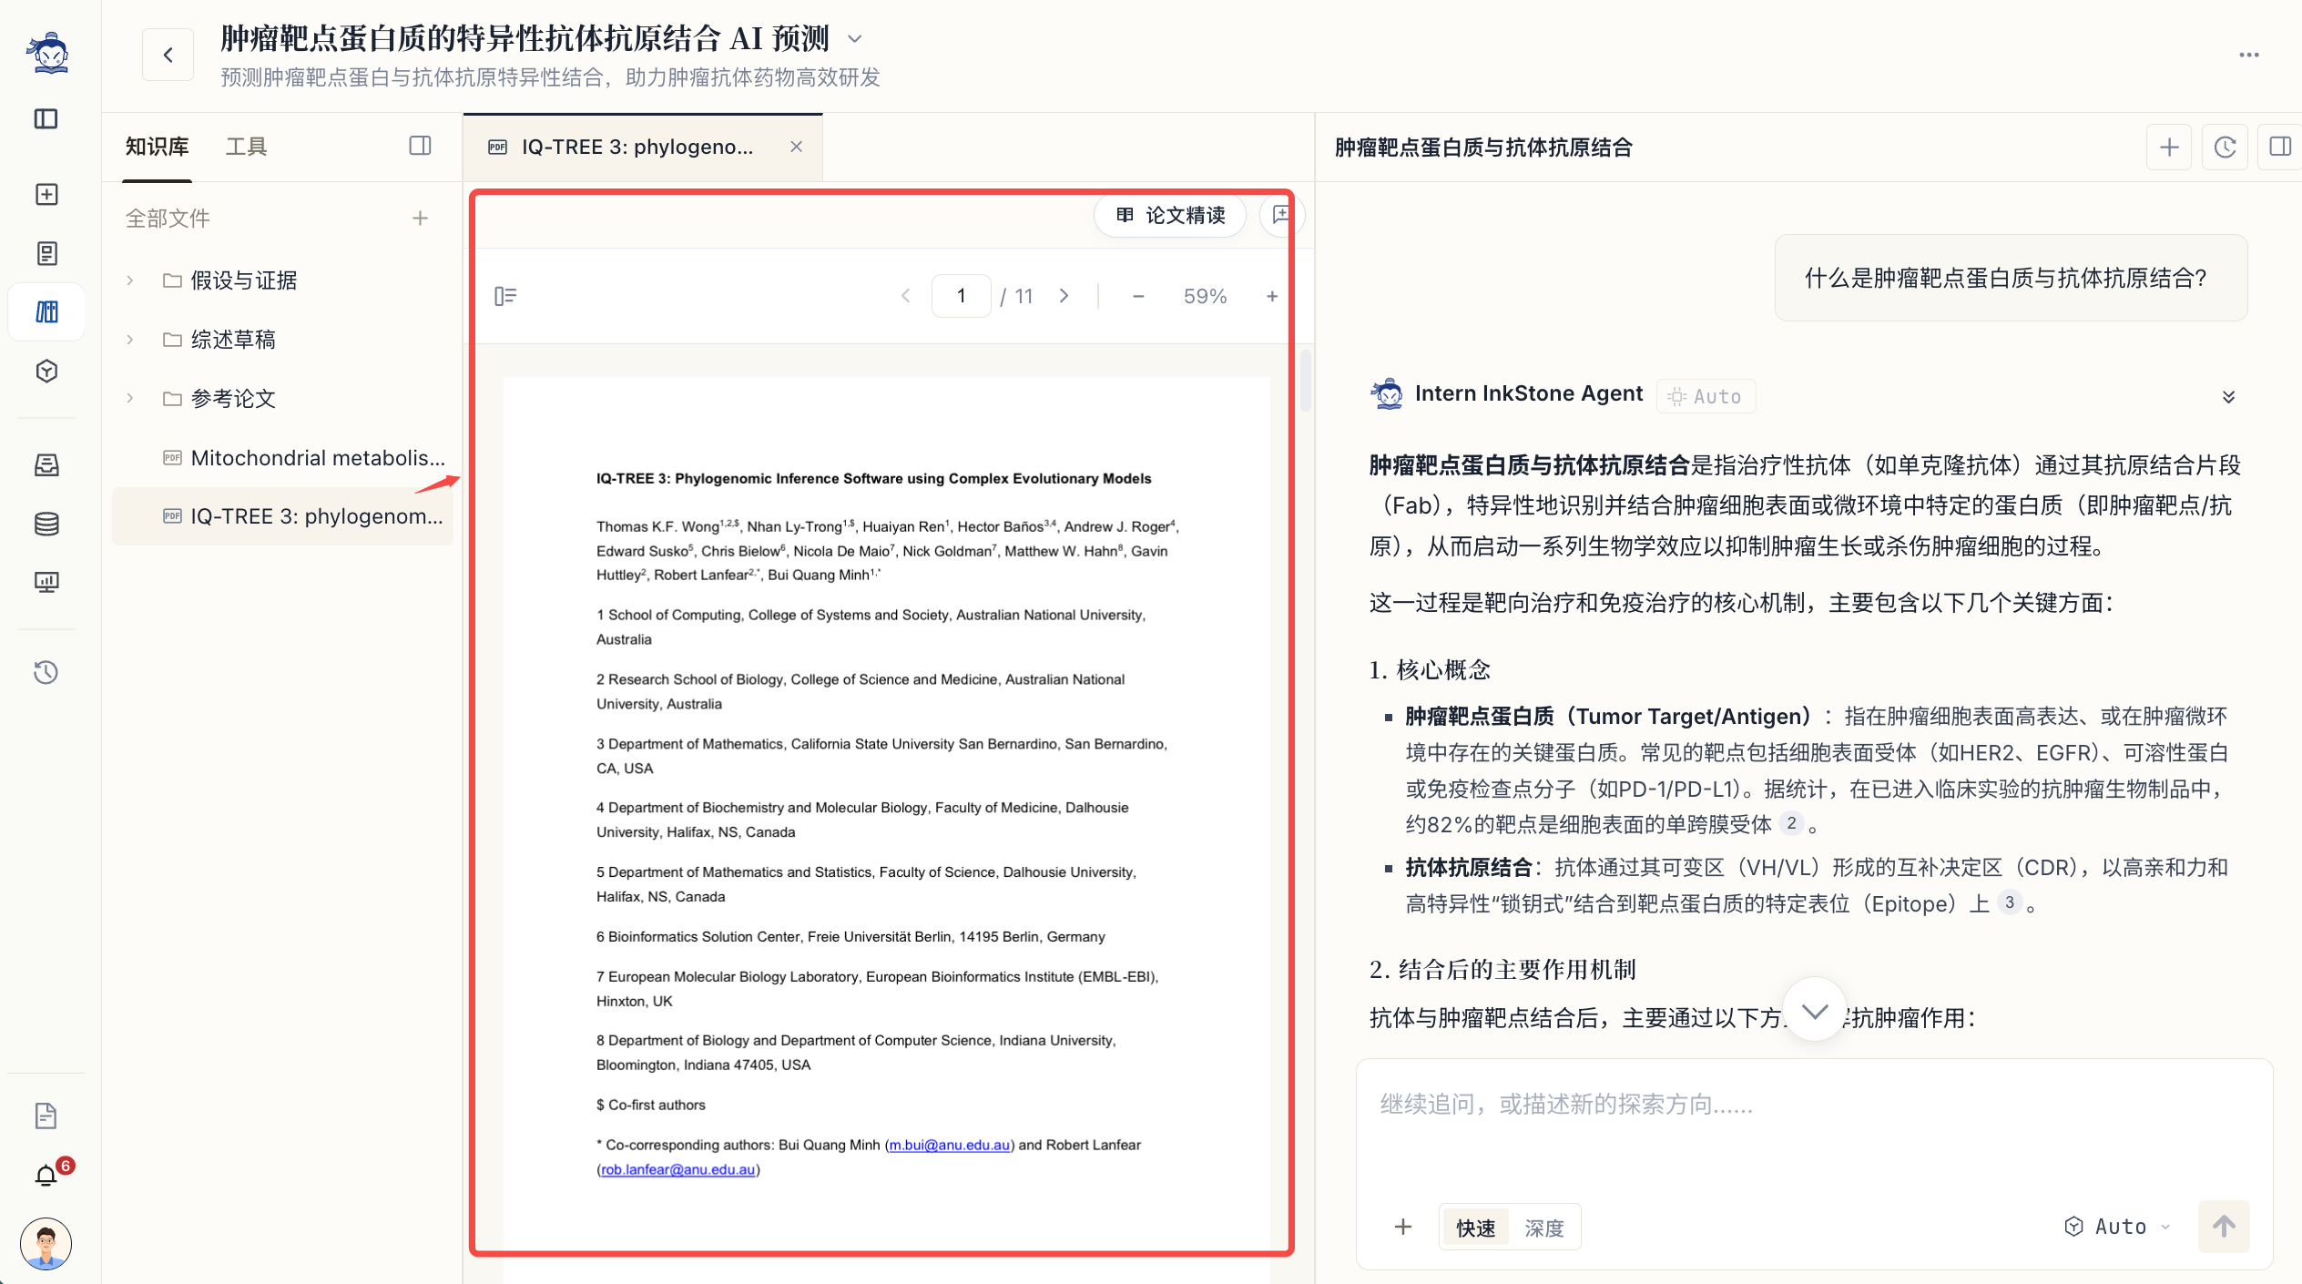This screenshot has width=2302, height=1284.
Task: Add a file with 全部文件 plus icon
Action: [x=420, y=218]
